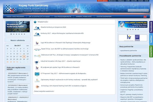Click EaP Plus icon beside Webinarium news

pos(37,56)
